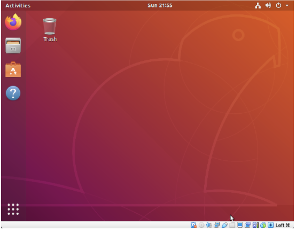Click VirtualBox audio indicator in status bar
Viewport: 295px width, 230px height.
209,225
